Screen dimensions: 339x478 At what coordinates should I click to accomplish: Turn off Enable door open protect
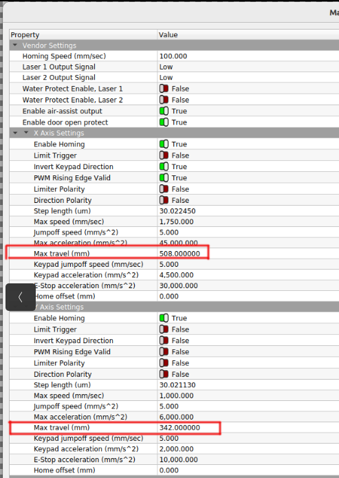point(164,122)
